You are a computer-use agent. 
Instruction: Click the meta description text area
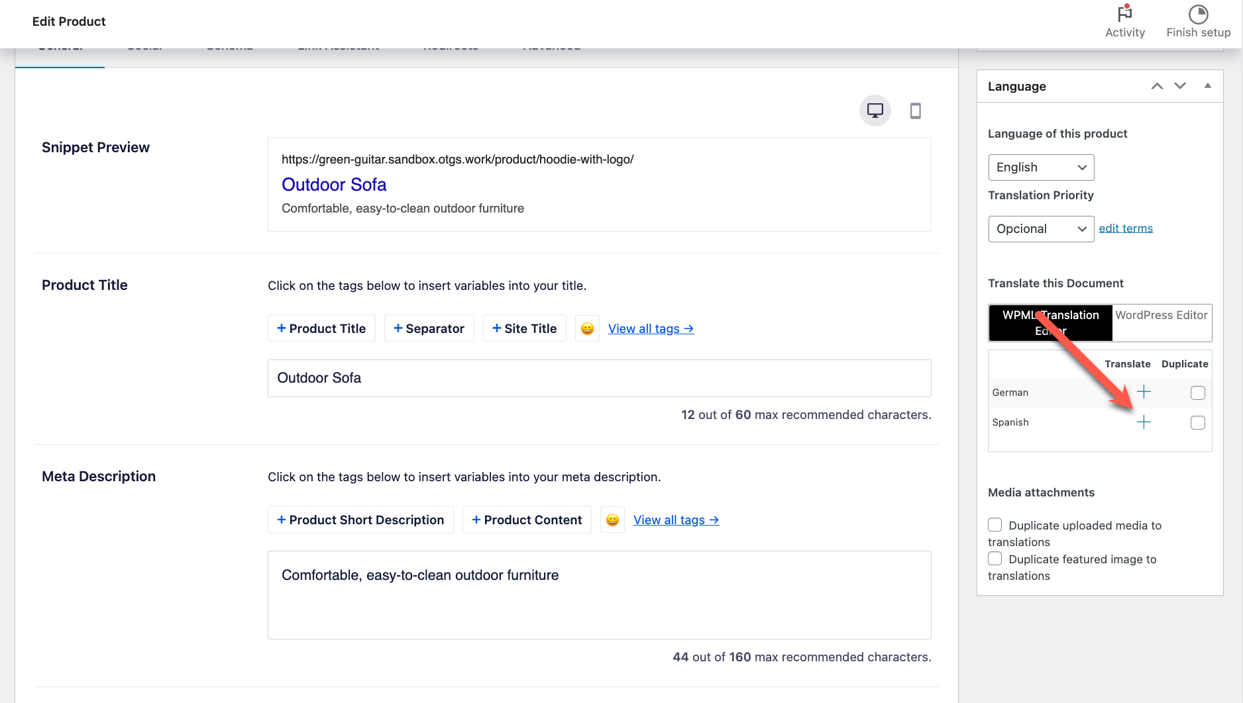[599, 595]
